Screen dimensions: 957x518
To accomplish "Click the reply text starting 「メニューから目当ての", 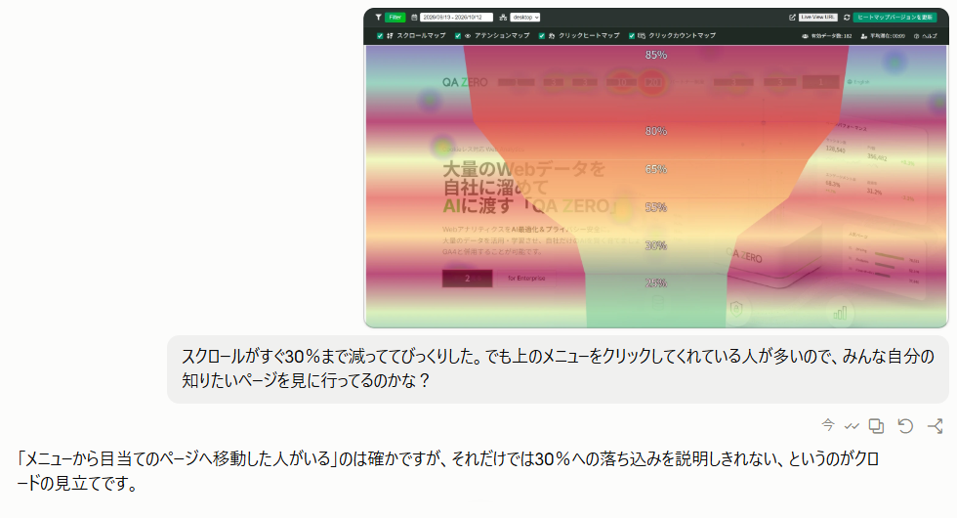I will (x=448, y=471).
